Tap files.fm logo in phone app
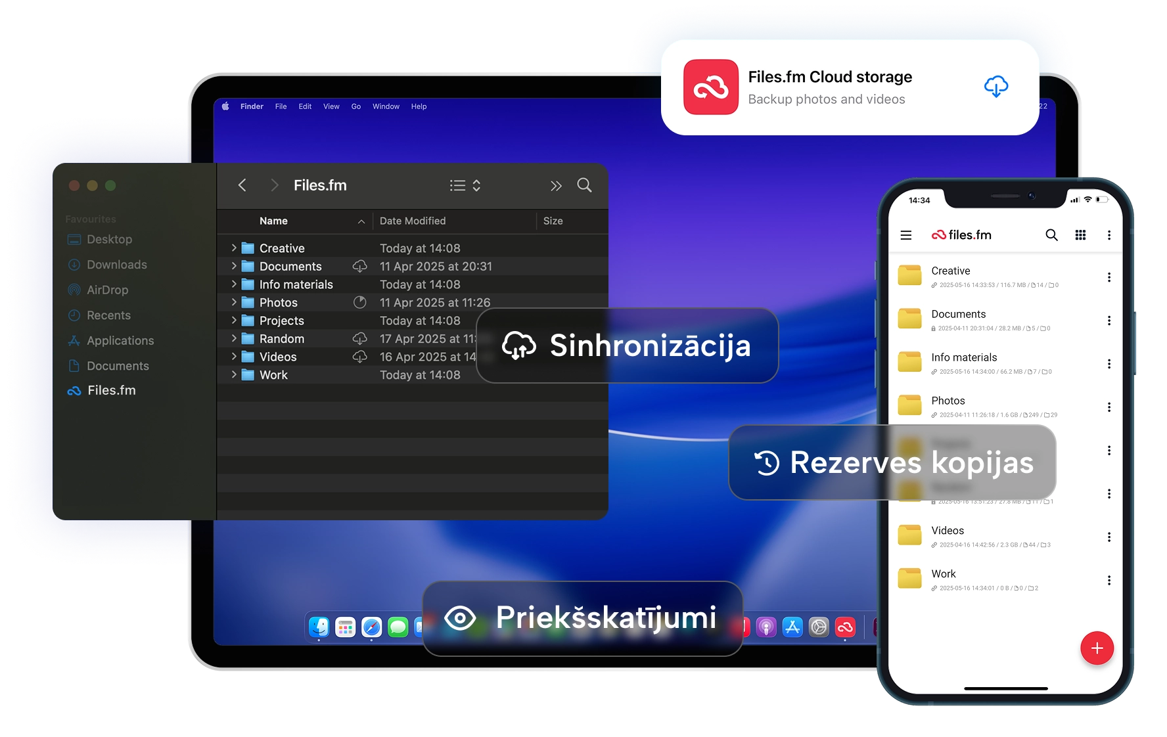 pyautogui.click(x=961, y=235)
